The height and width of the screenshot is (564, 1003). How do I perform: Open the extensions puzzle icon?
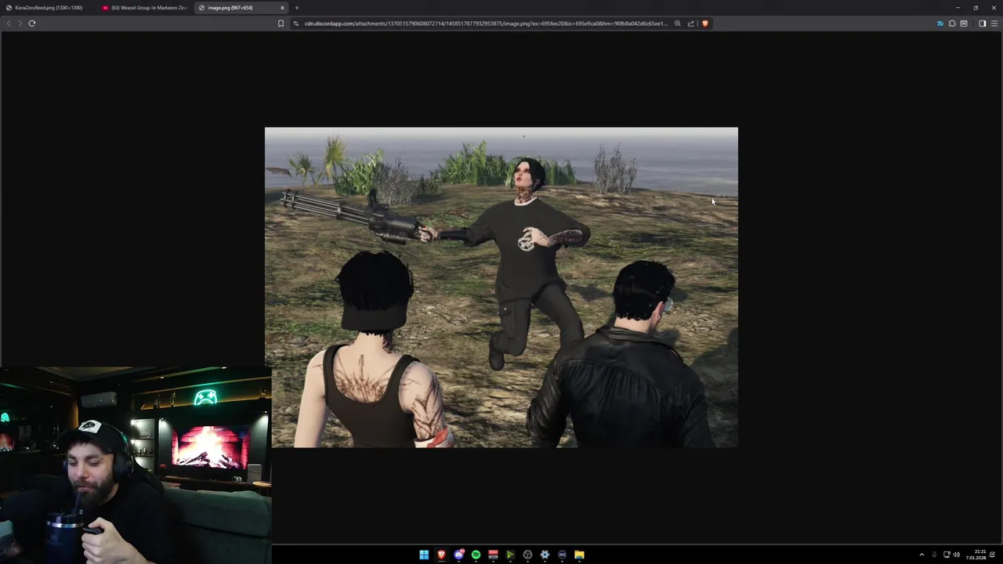coord(952,23)
